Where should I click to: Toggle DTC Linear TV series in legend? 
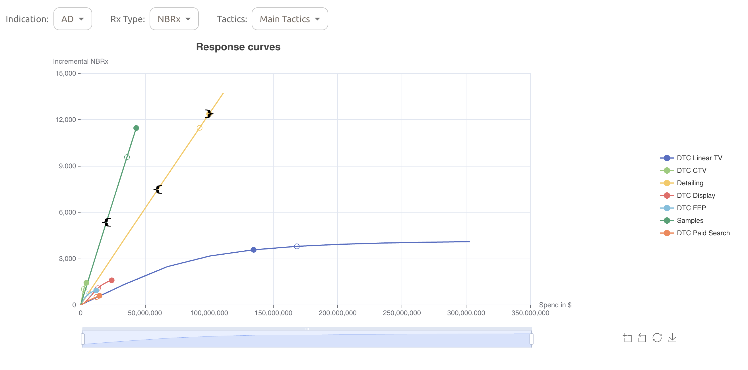(699, 158)
